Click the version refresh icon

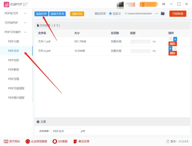[168, 141]
